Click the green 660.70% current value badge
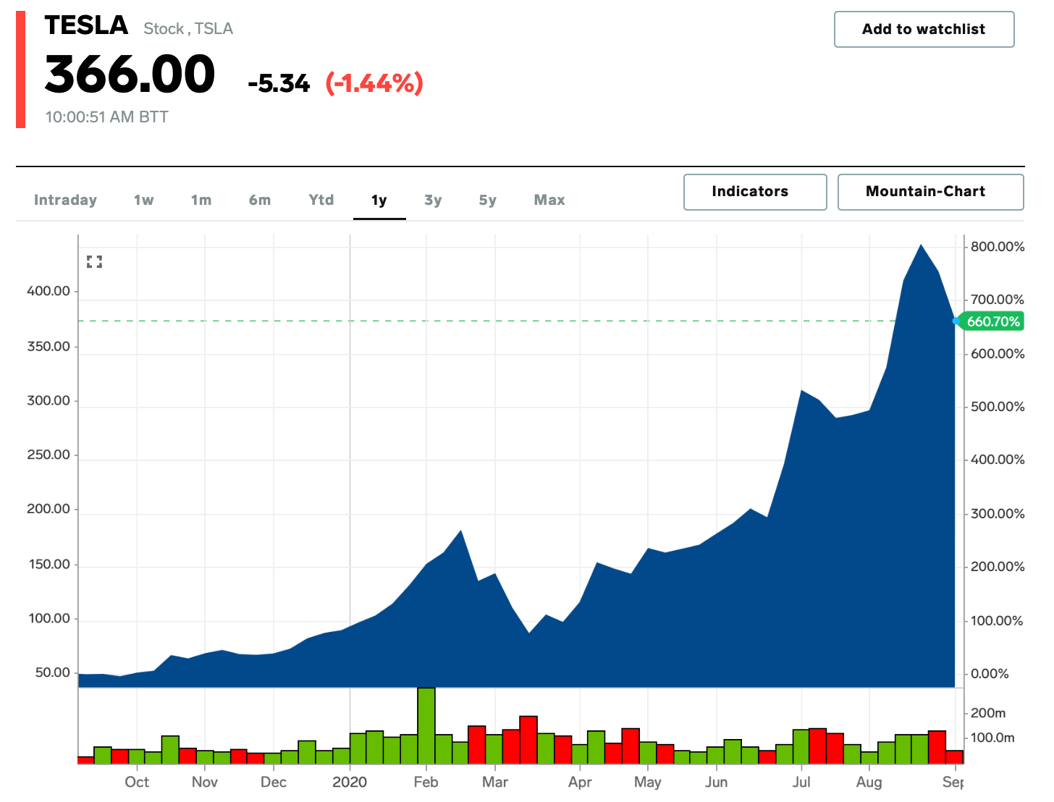1054x802 pixels. click(x=992, y=321)
